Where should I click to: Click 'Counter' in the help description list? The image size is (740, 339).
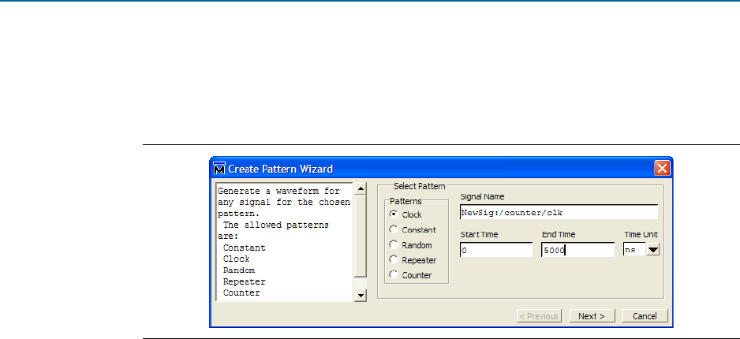pyautogui.click(x=241, y=292)
